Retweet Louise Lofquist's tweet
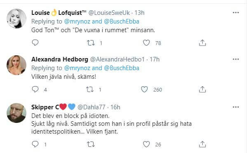 click(91, 43)
